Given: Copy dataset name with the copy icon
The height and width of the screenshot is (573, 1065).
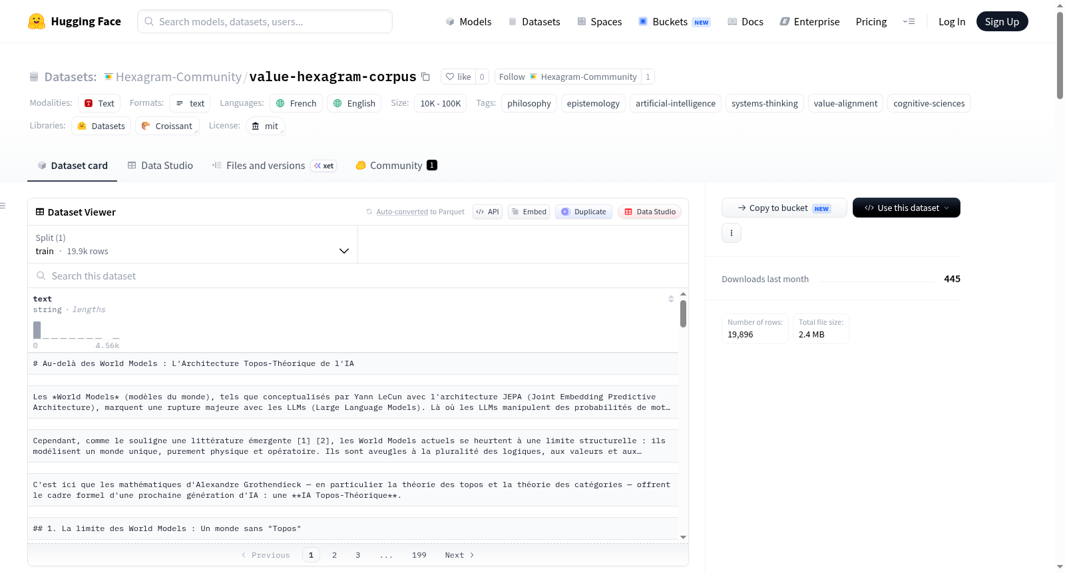Looking at the screenshot, I should (x=426, y=77).
